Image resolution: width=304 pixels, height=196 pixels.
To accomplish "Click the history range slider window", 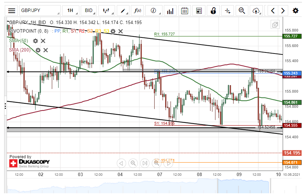I will pyautogui.click(x=244, y=186).
